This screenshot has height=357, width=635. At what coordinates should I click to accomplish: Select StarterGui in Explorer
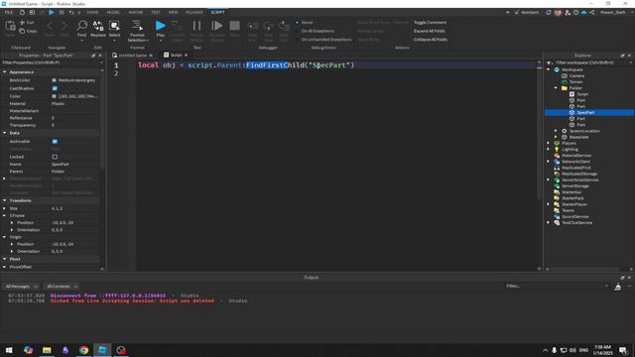point(571,191)
